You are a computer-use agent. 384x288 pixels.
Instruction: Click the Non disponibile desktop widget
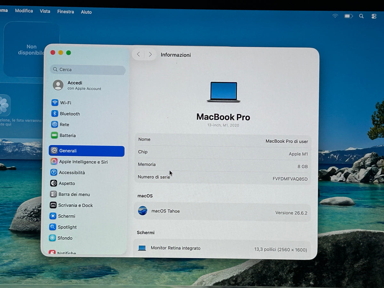[x=31, y=50]
